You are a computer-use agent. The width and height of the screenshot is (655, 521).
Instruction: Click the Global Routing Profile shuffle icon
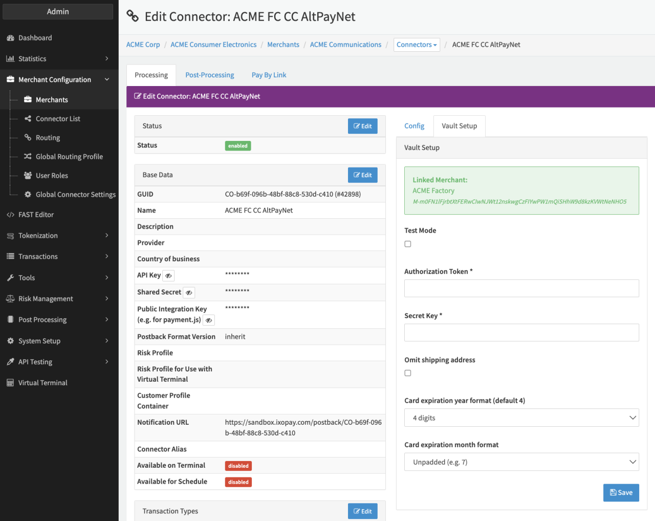(x=28, y=157)
